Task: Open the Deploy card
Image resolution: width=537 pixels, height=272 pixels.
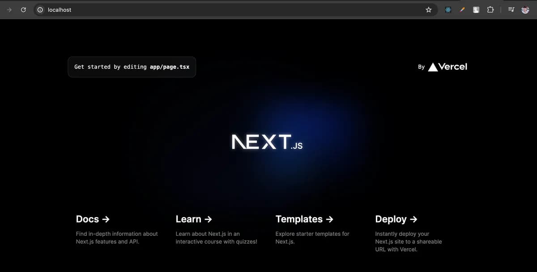Action: tap(417, 234)
